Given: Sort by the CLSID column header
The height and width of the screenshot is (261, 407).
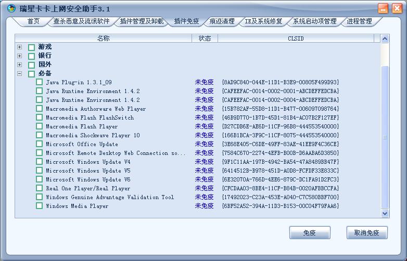Looking at the screenshot, I should (x=296, y=38).
